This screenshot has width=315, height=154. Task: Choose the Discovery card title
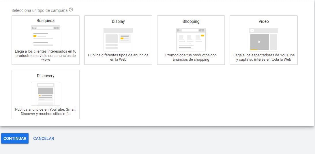pos(46,76)
